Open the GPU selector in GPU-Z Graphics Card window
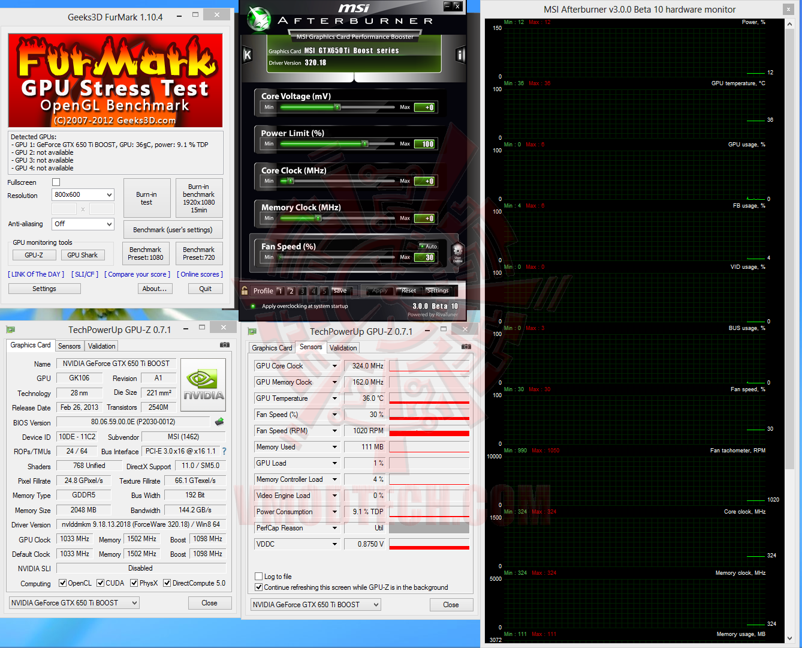This screenshot has height=648, width=802. [74, 603]
